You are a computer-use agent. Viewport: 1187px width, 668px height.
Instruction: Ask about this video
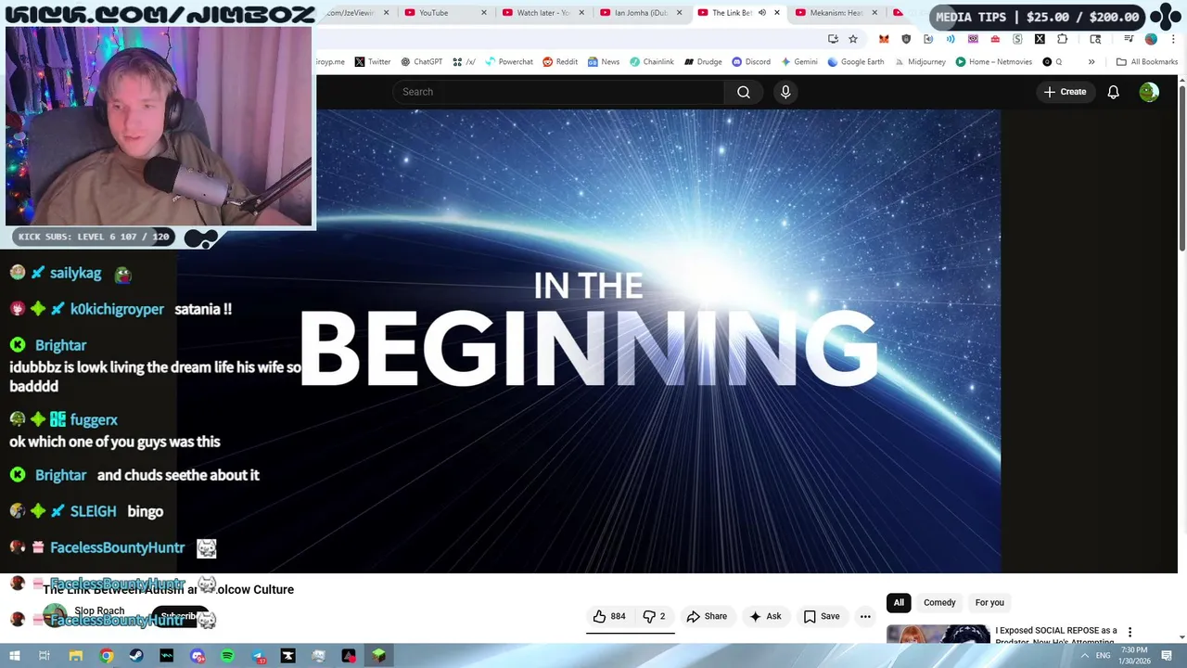click(x=766, y=616)
